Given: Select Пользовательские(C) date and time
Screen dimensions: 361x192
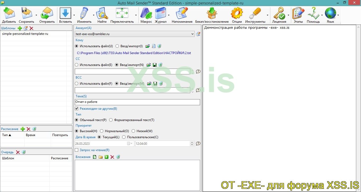Looking at the screenshot, I should pos(124,137).
